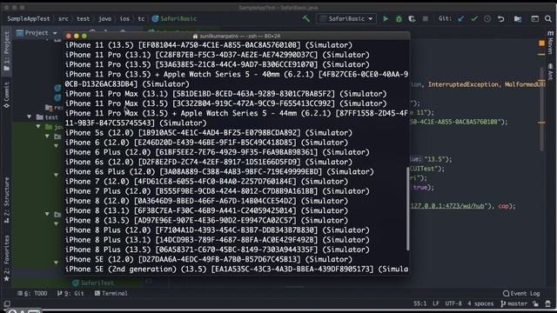Click iPhone 5s (12.0) line in terminal
557x313 pixels.
click(209, 133)
